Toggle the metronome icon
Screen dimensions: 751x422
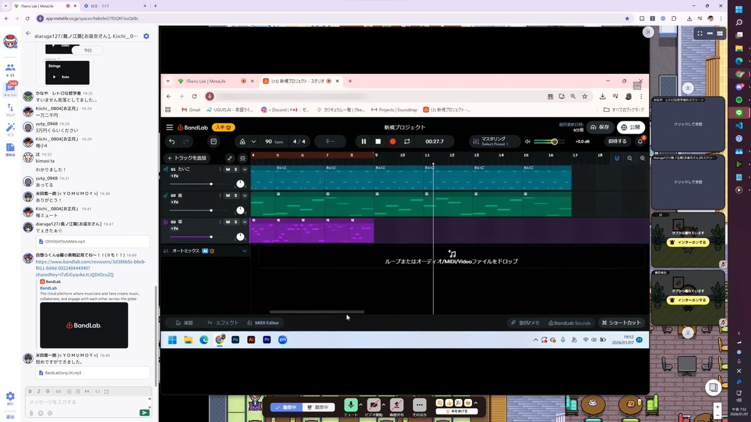tap(242, 141)
